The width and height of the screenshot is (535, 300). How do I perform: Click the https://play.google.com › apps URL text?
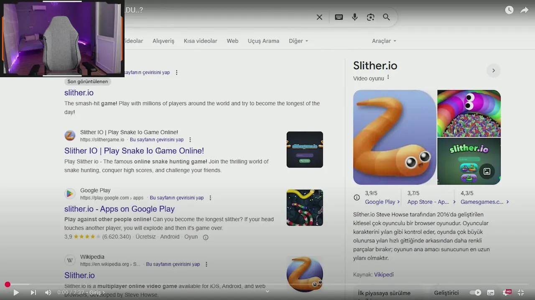coord(112,198)
